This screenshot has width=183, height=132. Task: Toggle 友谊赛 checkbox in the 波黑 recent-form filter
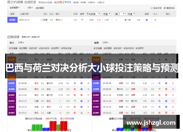pos(94,48)
